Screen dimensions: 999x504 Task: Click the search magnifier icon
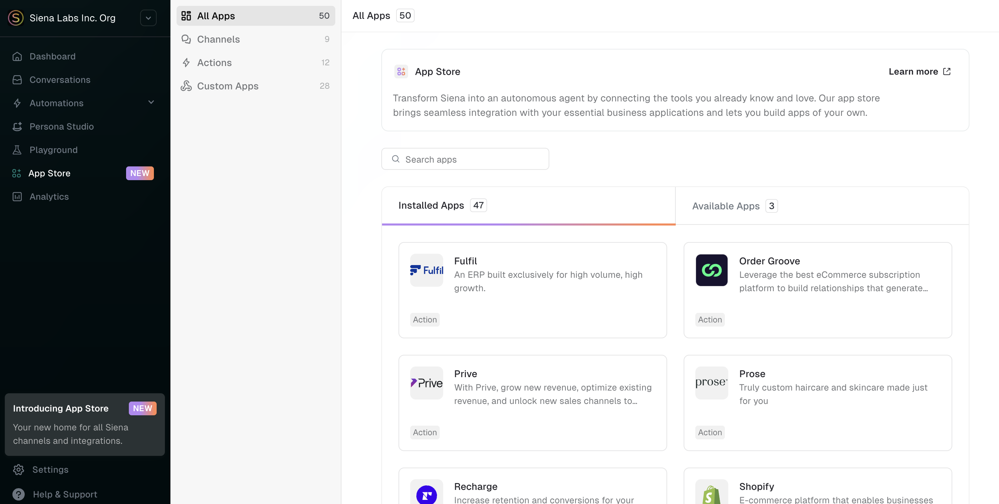point(395,159)
